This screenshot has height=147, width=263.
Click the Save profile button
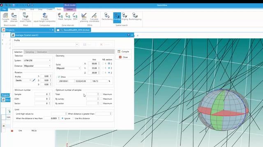tap(88, 45)
